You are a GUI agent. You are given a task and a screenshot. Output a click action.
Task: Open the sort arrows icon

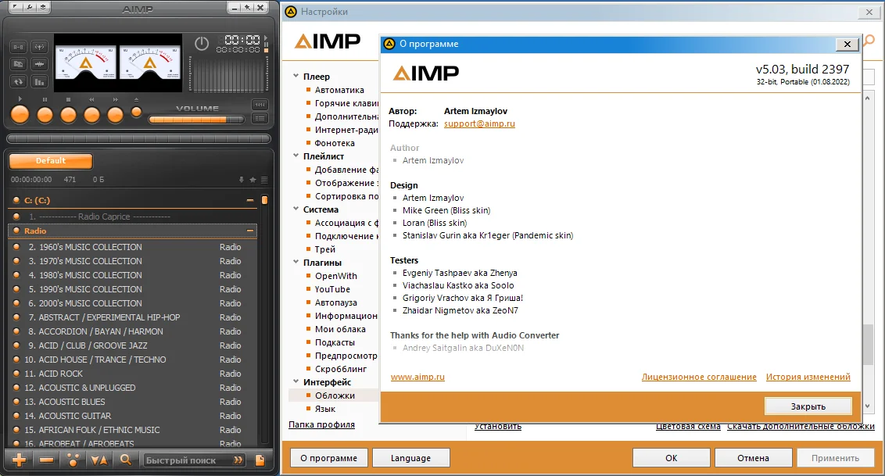coord(99,460)
